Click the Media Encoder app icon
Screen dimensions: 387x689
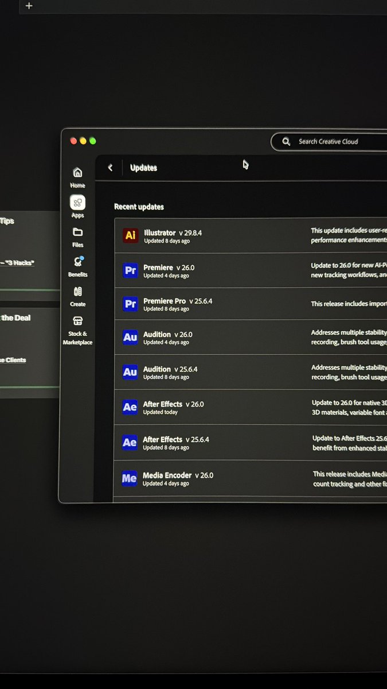(x=129, y=478)
